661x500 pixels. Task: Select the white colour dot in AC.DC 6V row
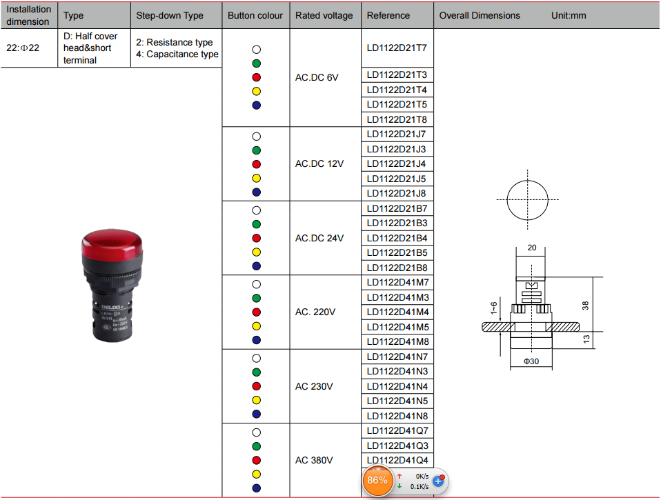(x=256, y=49)
